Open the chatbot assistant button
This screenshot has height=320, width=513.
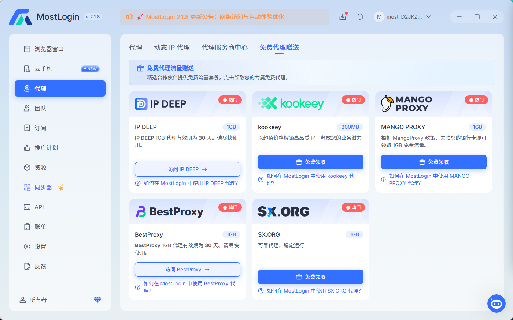pos(497,304)
